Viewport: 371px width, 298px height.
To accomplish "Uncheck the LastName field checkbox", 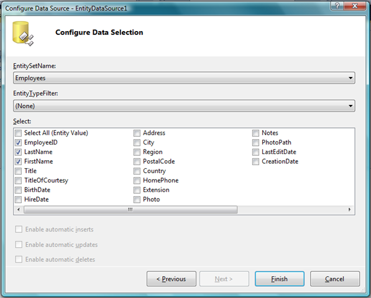I will pyautogui.click(x=18, y=152).
